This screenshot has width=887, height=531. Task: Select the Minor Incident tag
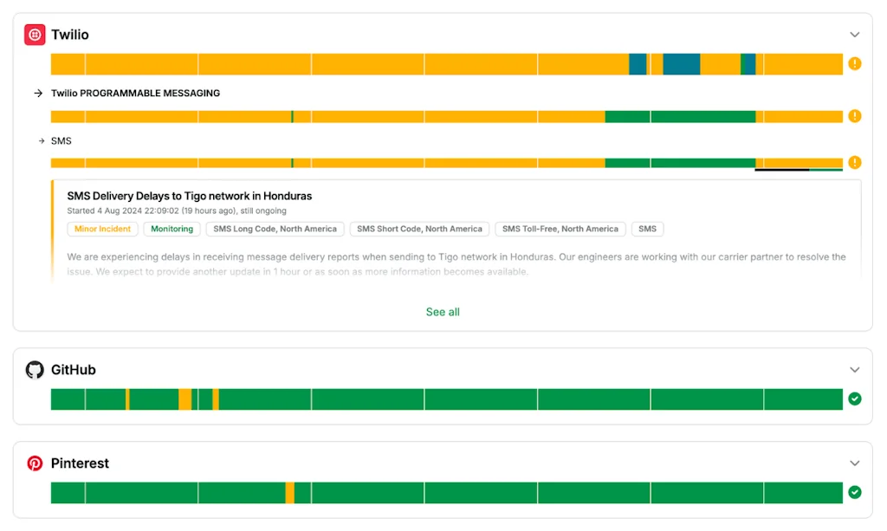102,229
